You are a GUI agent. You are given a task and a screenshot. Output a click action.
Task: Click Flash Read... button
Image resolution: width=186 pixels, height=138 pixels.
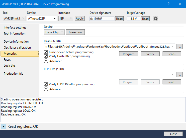172,54
